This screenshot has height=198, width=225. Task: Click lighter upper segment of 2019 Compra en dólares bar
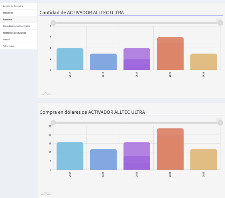[x=137, y=149]
